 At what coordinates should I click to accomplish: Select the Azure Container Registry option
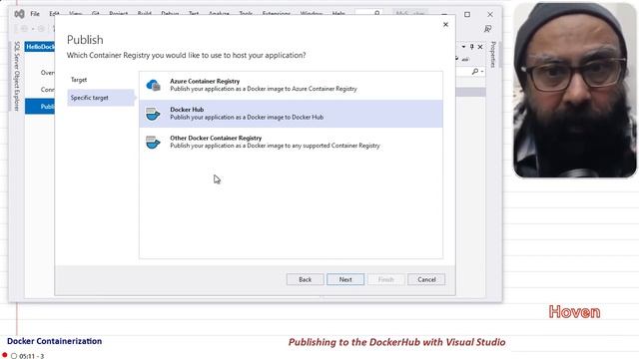coord(291,85)
